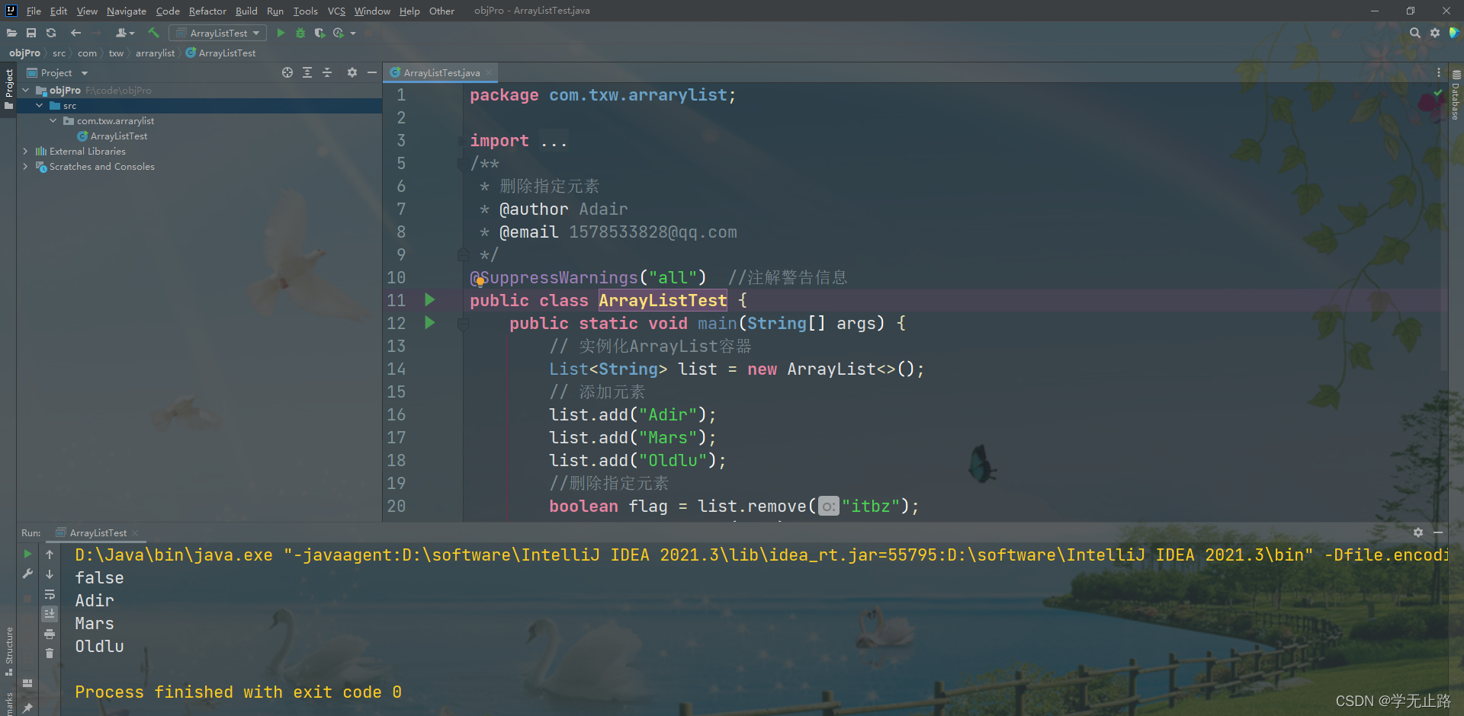This screenshot has height=716, width=1464.
Task: Expand all in the Project panel
Action: [x=307, y=72]
